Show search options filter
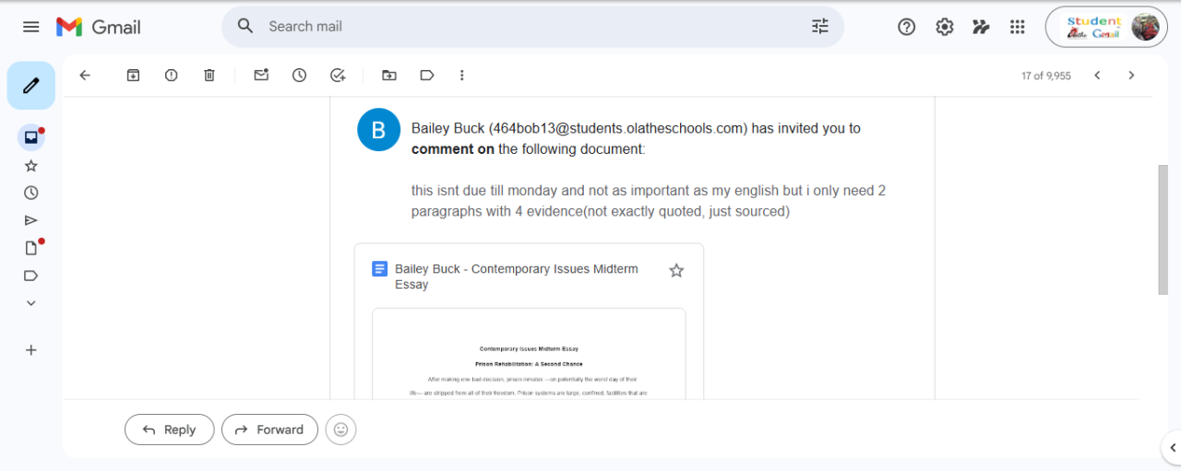 [x=819, y=27]
